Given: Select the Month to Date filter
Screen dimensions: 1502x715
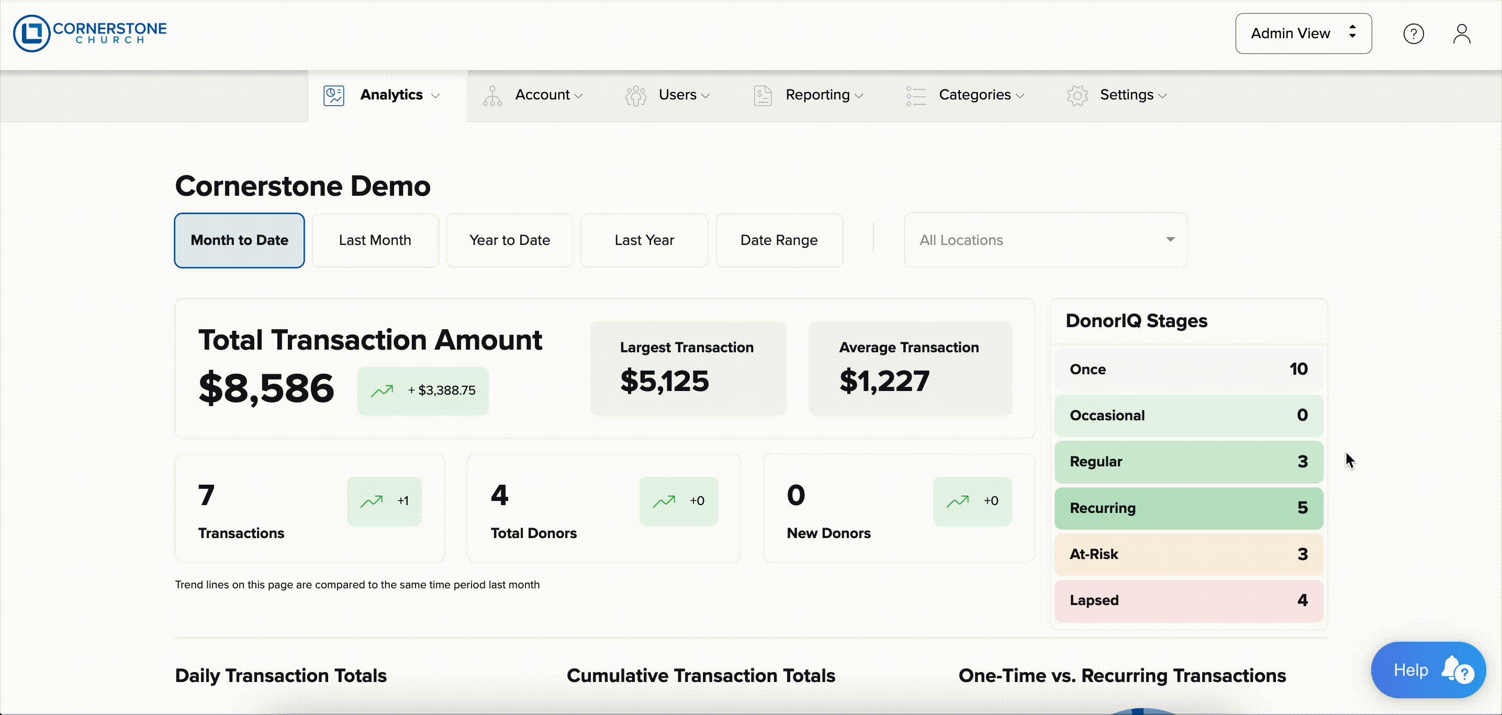Looking at the screenshot, I should click(239, 240).
